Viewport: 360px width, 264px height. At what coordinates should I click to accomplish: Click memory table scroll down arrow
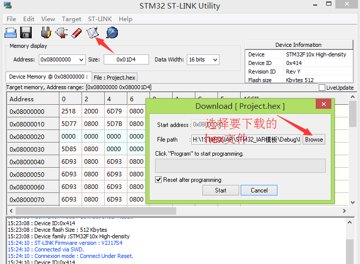(x=352, y=203)
